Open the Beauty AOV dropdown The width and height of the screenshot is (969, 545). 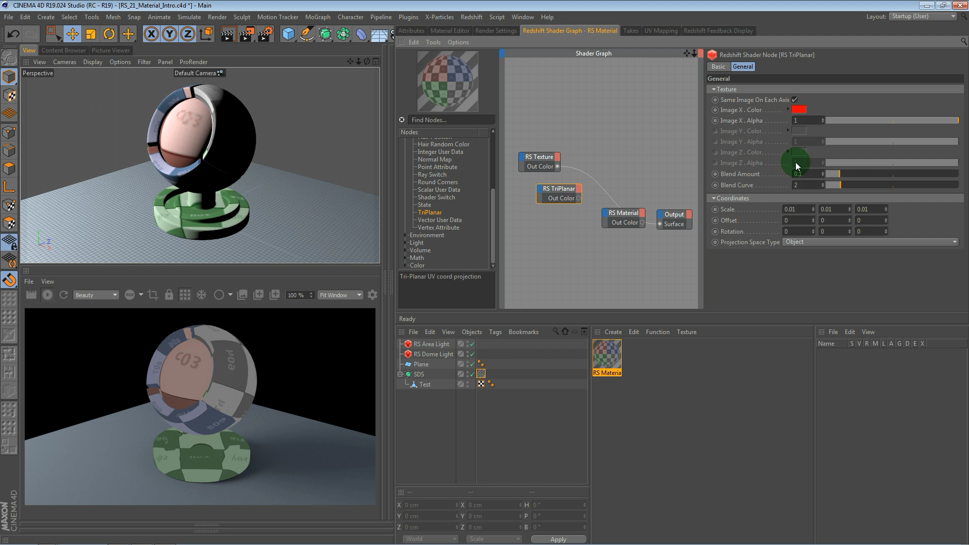pos(96,295)
